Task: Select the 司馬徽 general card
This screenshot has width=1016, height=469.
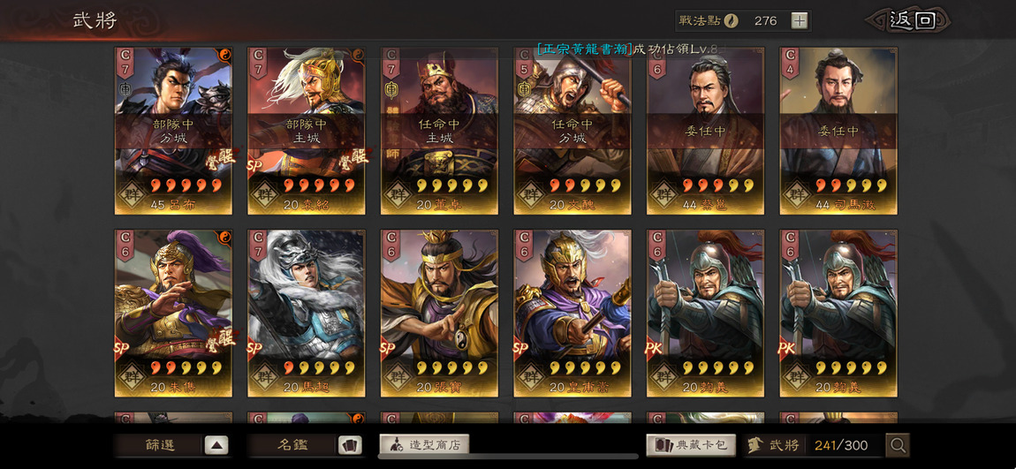Action: tap(838, 131)
